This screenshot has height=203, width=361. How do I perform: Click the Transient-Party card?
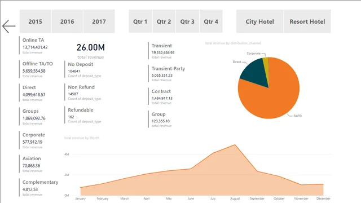point(168,74)
